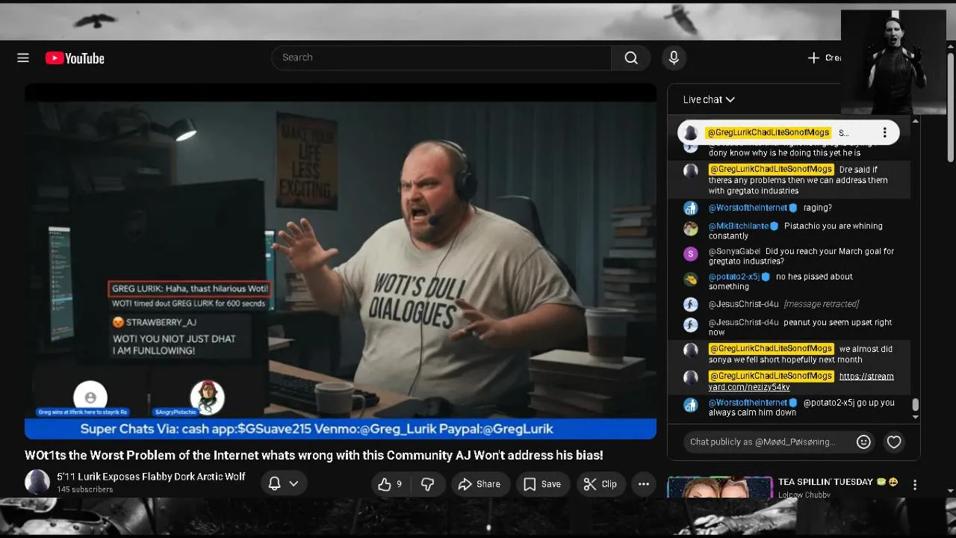Open the YouTube hamburger guide menu
This screenshot has width=956, height=538.
coord(23,58)
